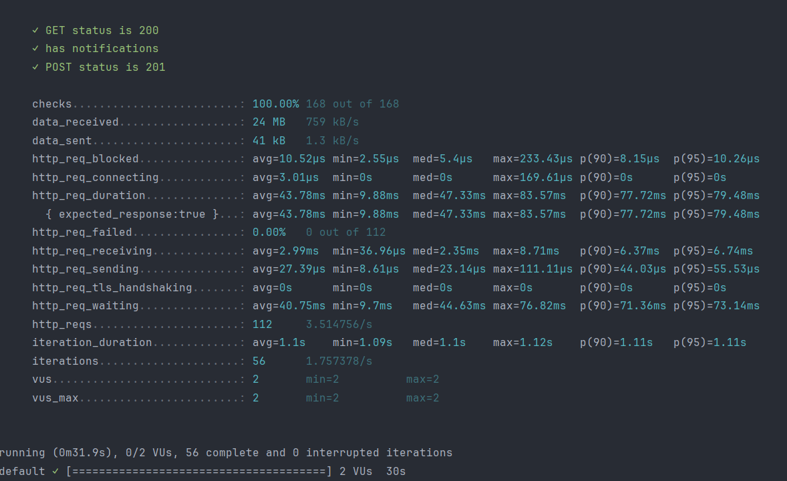Select http_req_connecting max=169.61µs
This screenshot has width=787, height=481.
(x=532, y=177)
